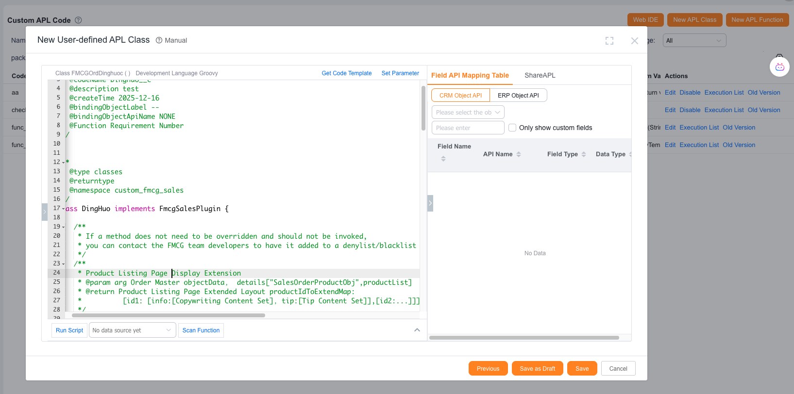
Task: Enable Only show custom fields checkbox
Action: (512, 128)
